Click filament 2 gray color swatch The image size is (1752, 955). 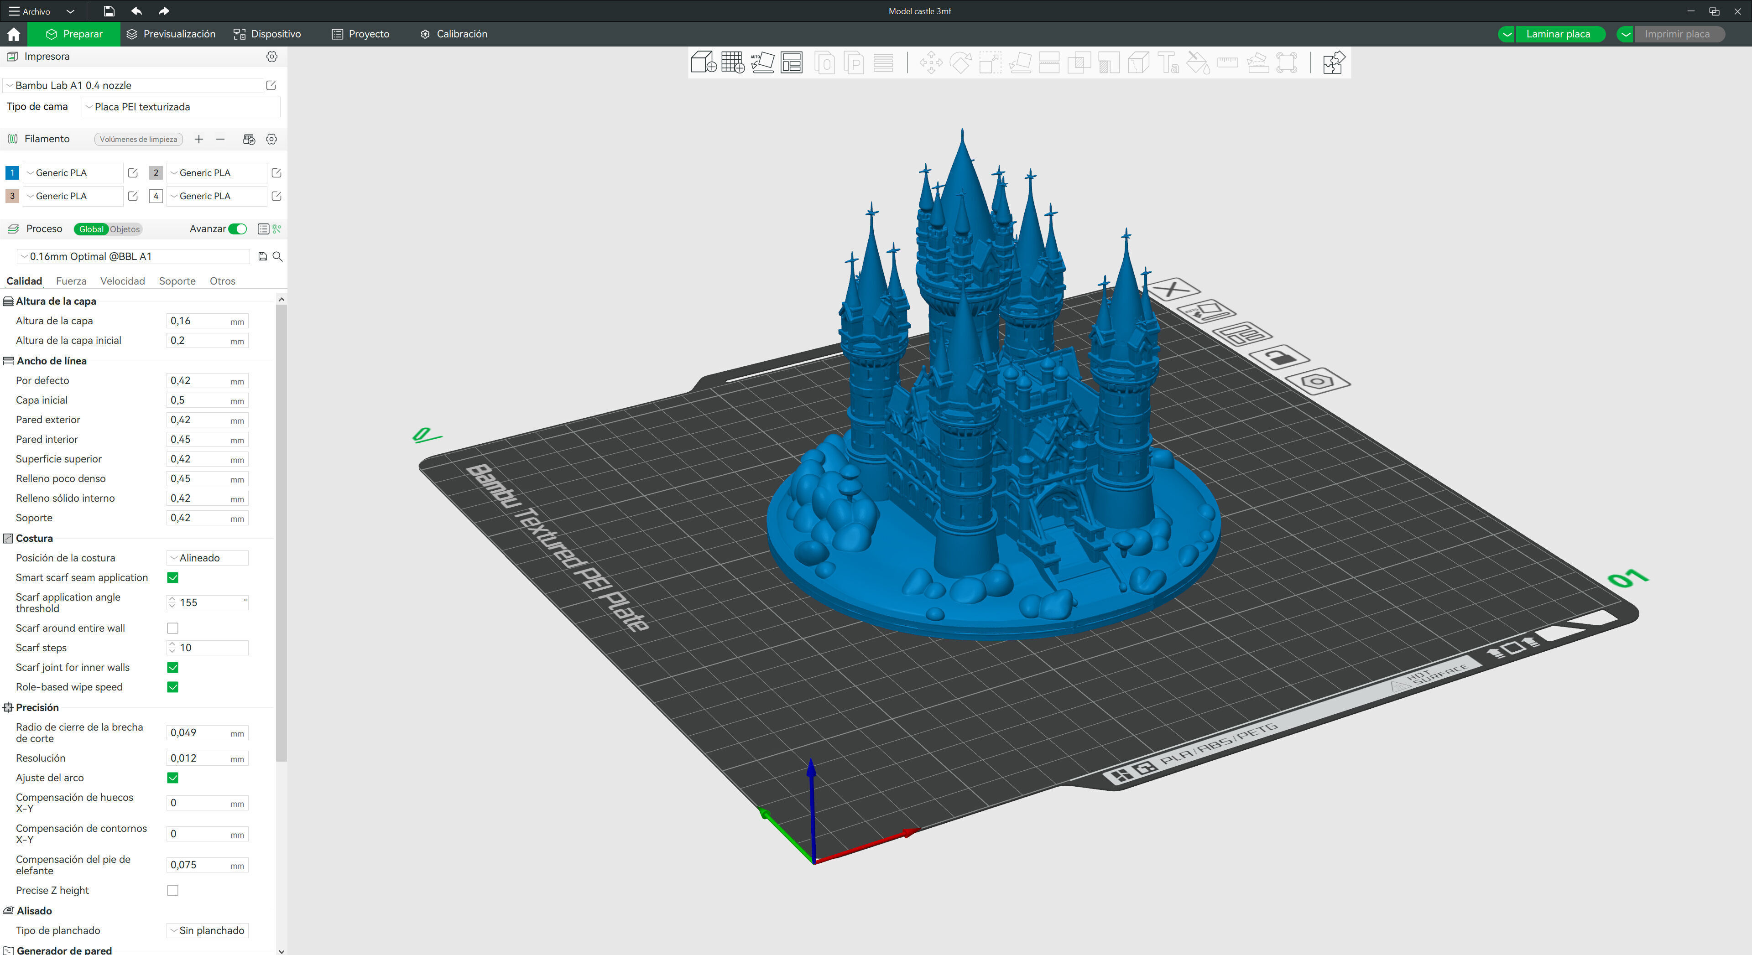point(156,173)
